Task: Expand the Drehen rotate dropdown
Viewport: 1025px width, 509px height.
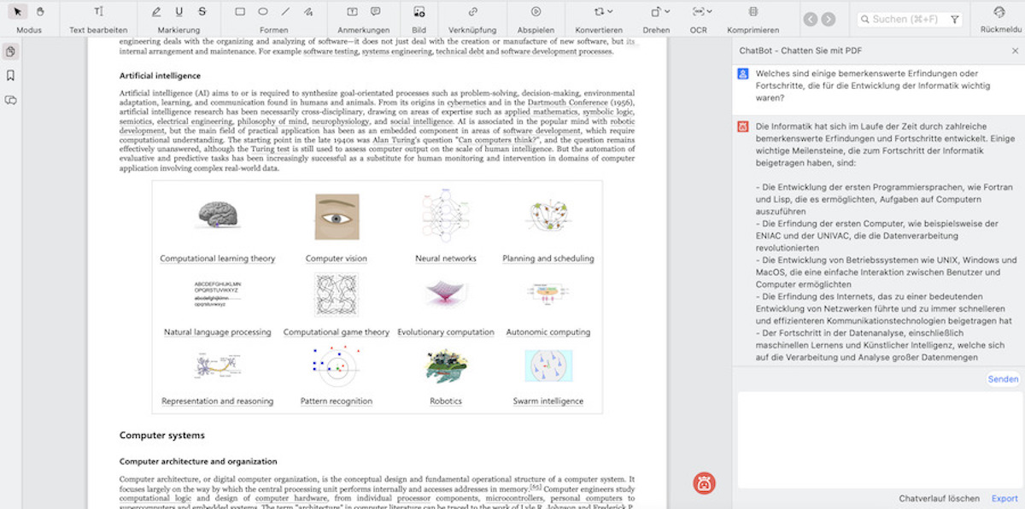Action: pyautogui.click(x=656, y=12)
